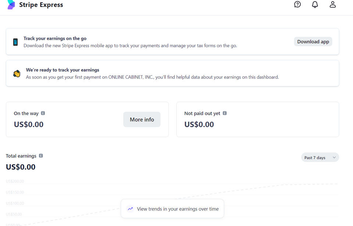Open the account profile icon

point(333,4)
